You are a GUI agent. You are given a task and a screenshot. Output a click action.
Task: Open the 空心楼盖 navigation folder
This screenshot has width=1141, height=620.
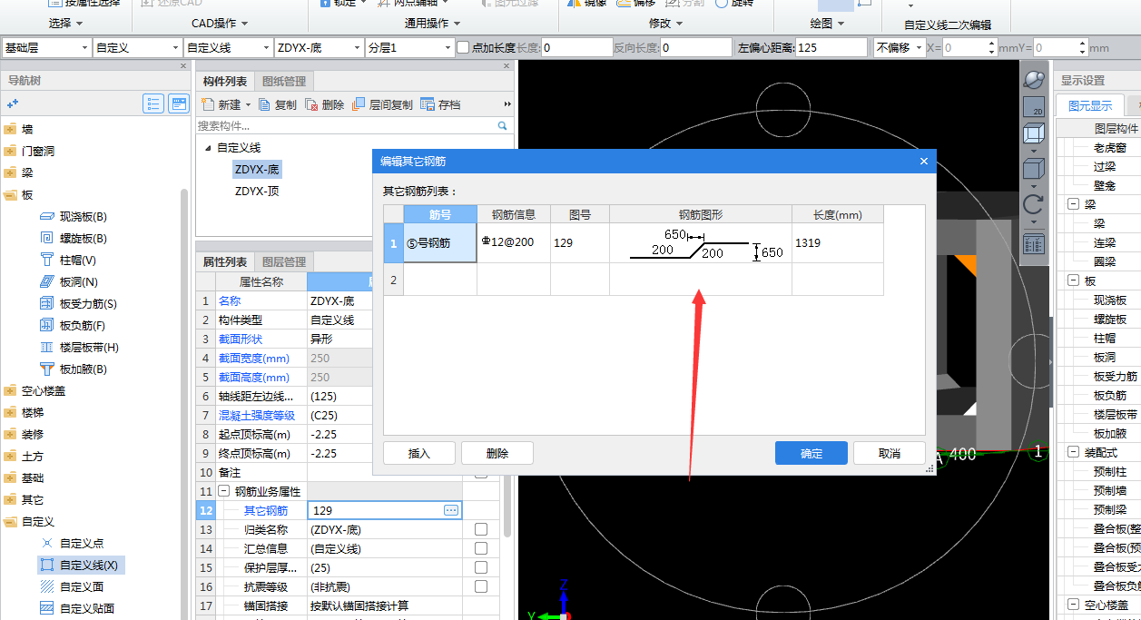(34, 391)
